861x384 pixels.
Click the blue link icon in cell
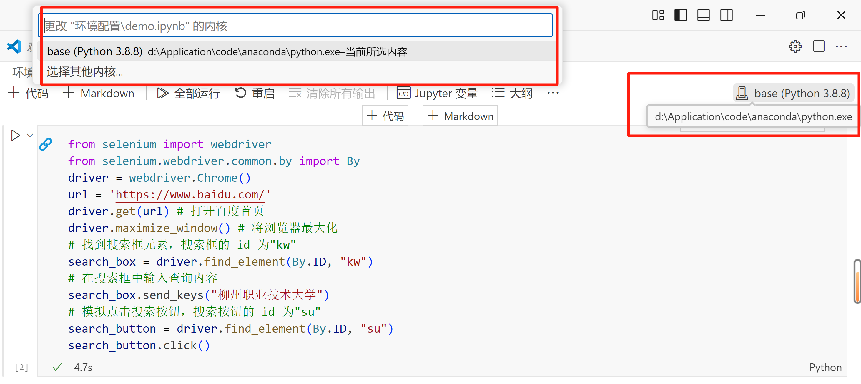click(46, 144)
